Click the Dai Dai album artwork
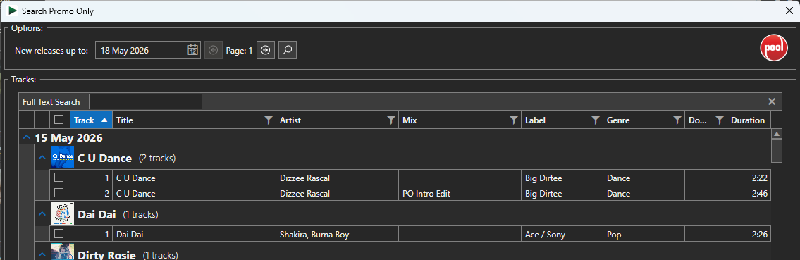The width and height of the screenshot is (800, 260). coord(63,213)
